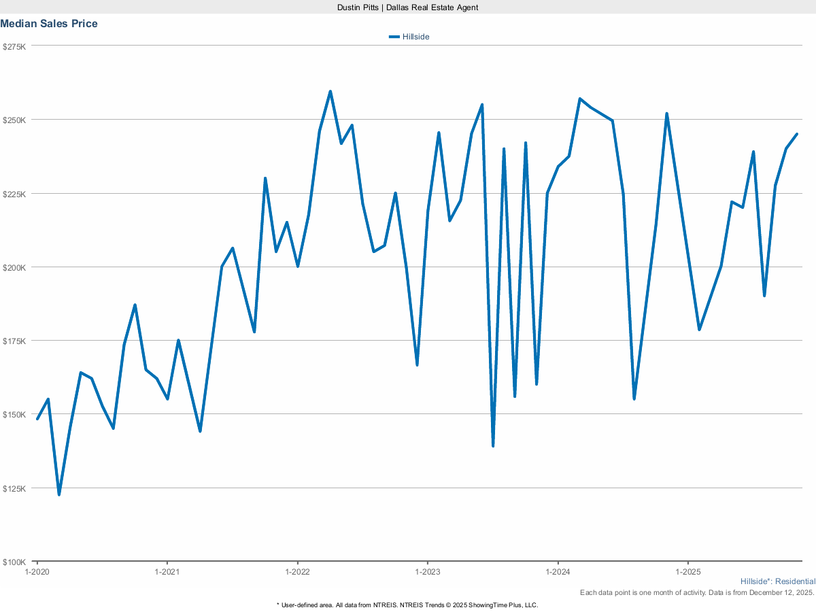This screenshot has width=816, height=612.
Task: Select the 2024 peak above $255K
Action: click(580, 99)
